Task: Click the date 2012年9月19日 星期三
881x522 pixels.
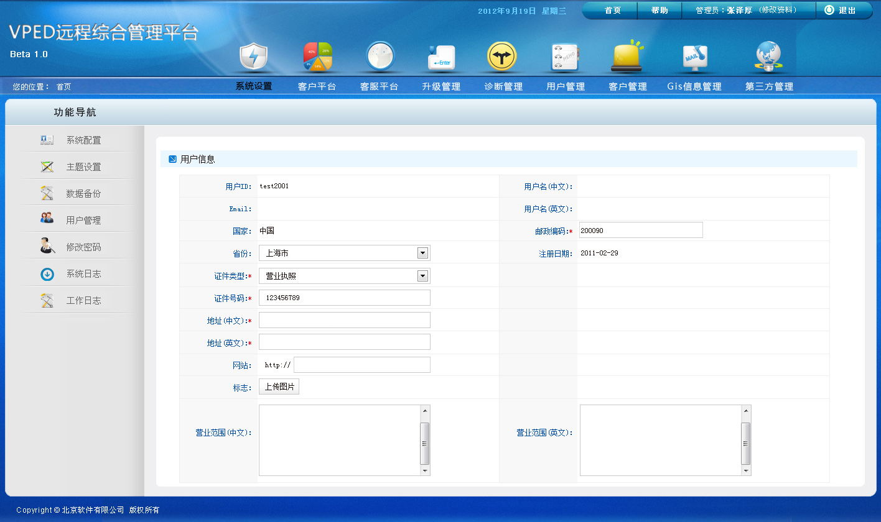Action: (x=522, y=11)
